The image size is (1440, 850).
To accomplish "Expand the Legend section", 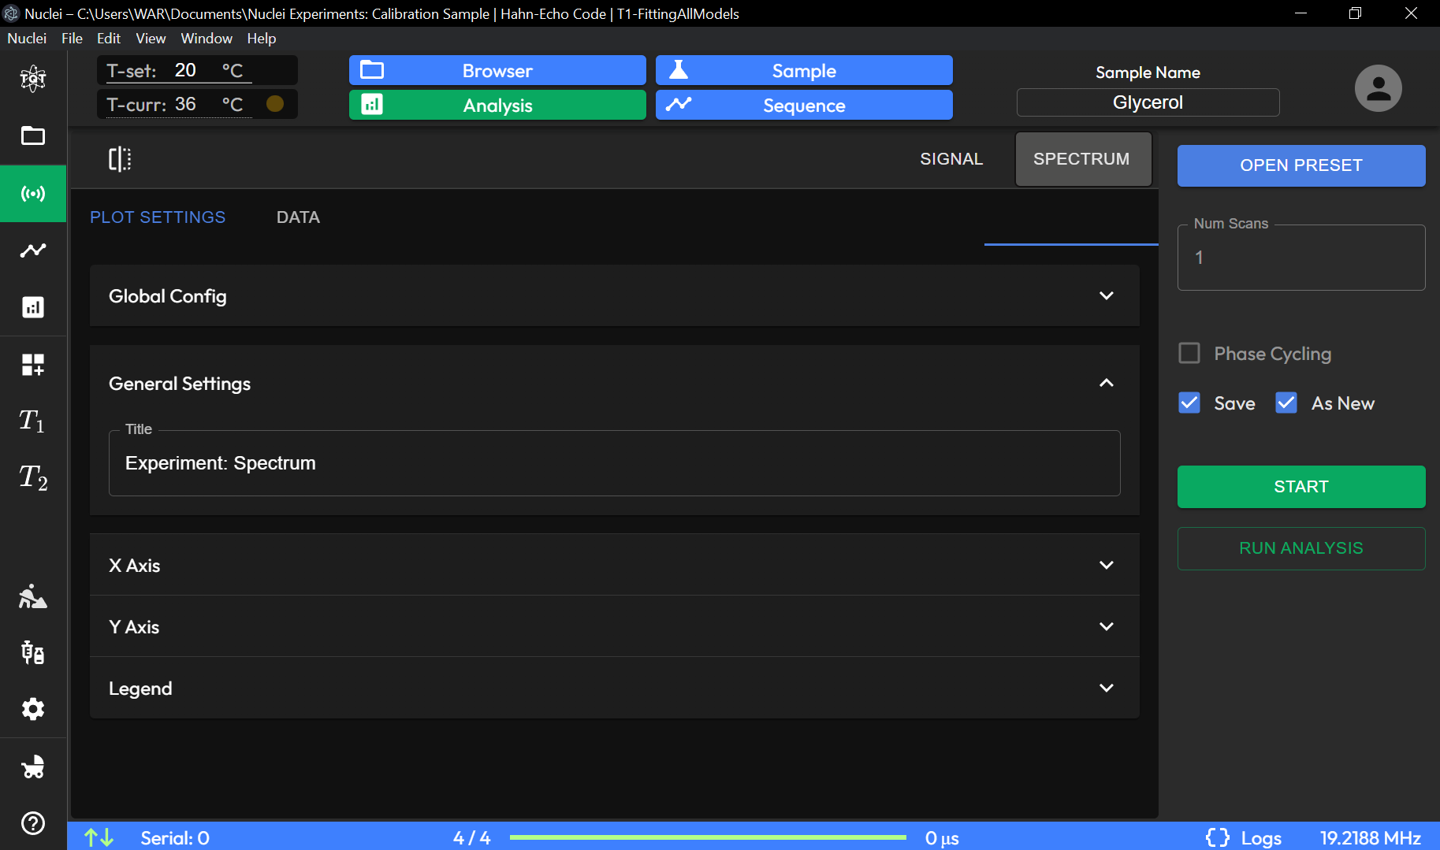I will (615, 688).
